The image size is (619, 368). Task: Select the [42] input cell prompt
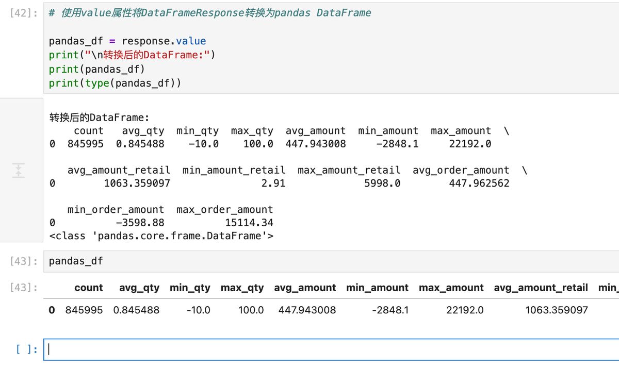(24, 13)
